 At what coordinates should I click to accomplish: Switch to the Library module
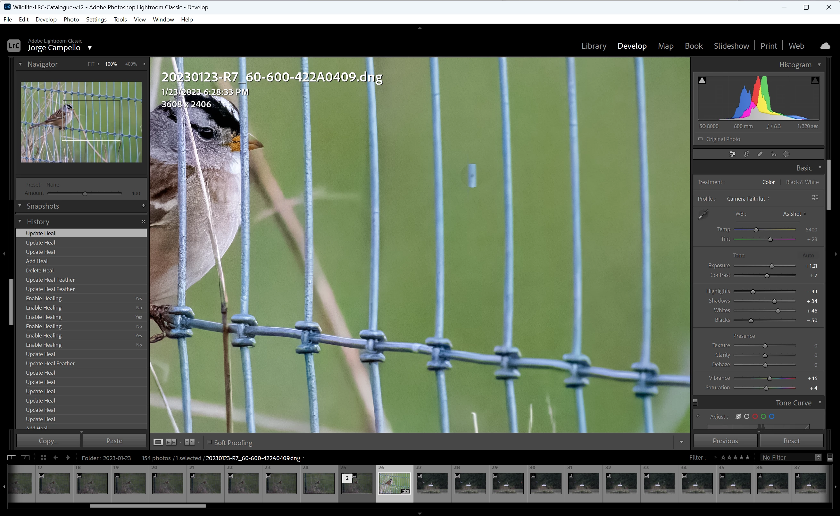click(x=594, y=46)
